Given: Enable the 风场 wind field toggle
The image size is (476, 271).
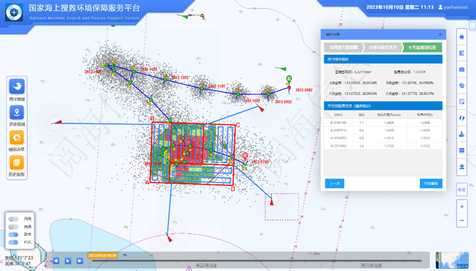Looking at the screenshot, I should (x=13, y=219).
